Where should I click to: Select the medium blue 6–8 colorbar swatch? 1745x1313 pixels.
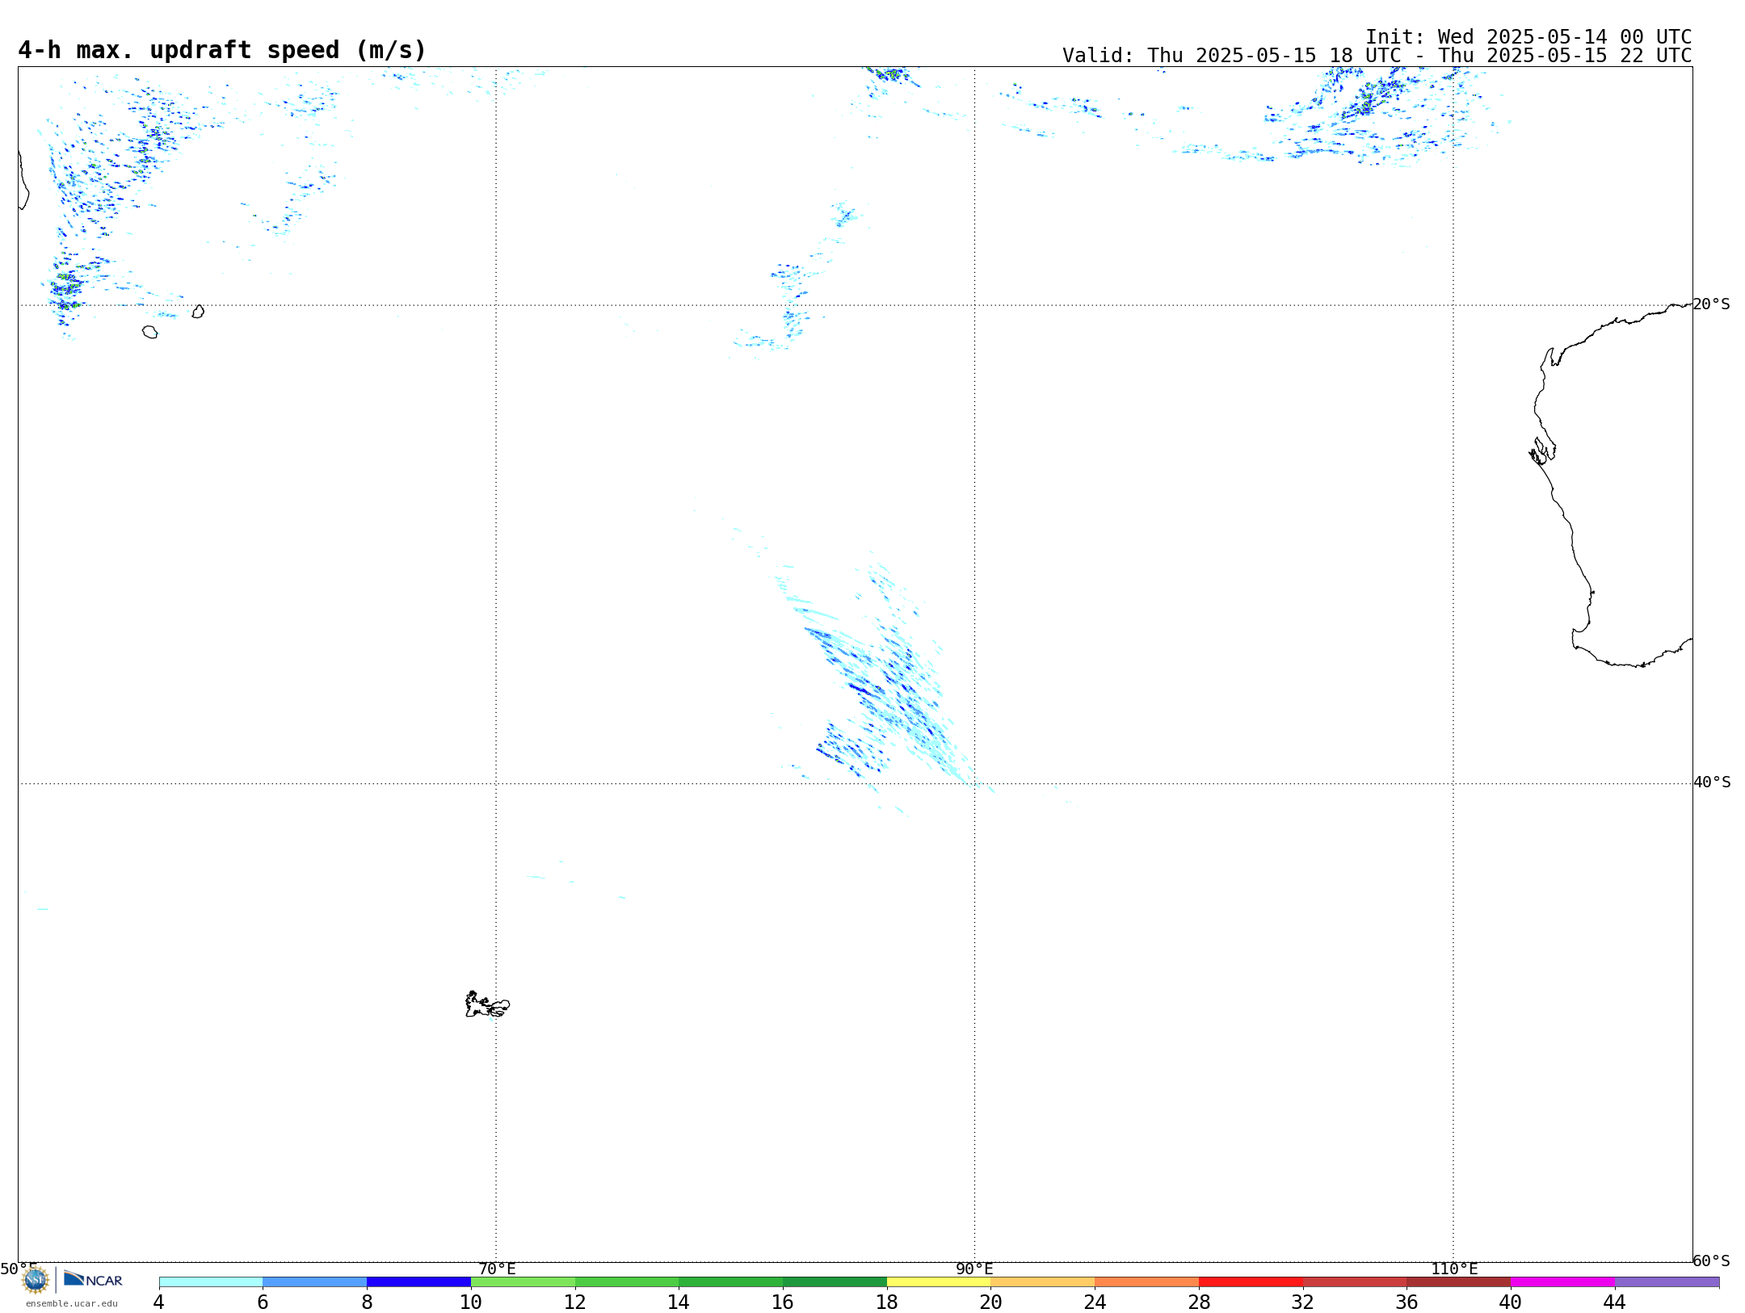tap(315, 1282)
